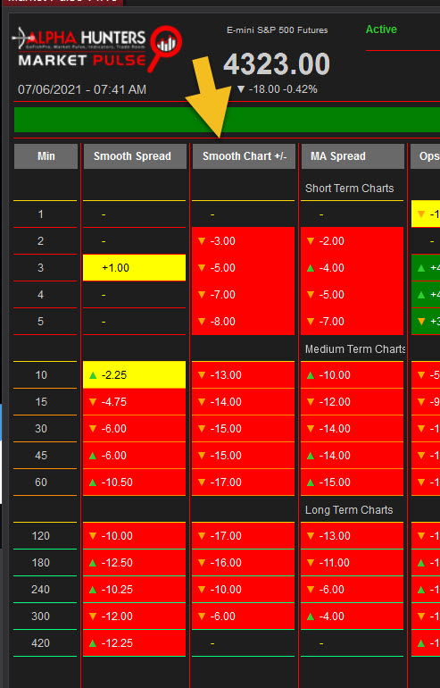Select the 120 minute row label

pos(41,536)
